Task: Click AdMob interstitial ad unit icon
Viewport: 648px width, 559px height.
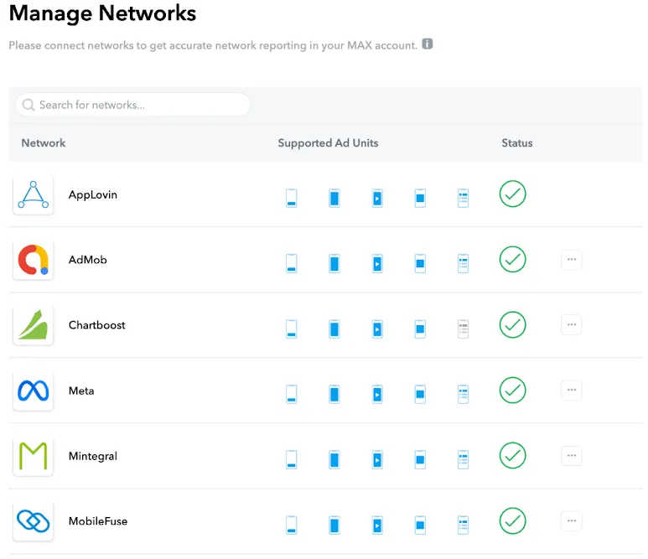Action: point(334,263)
